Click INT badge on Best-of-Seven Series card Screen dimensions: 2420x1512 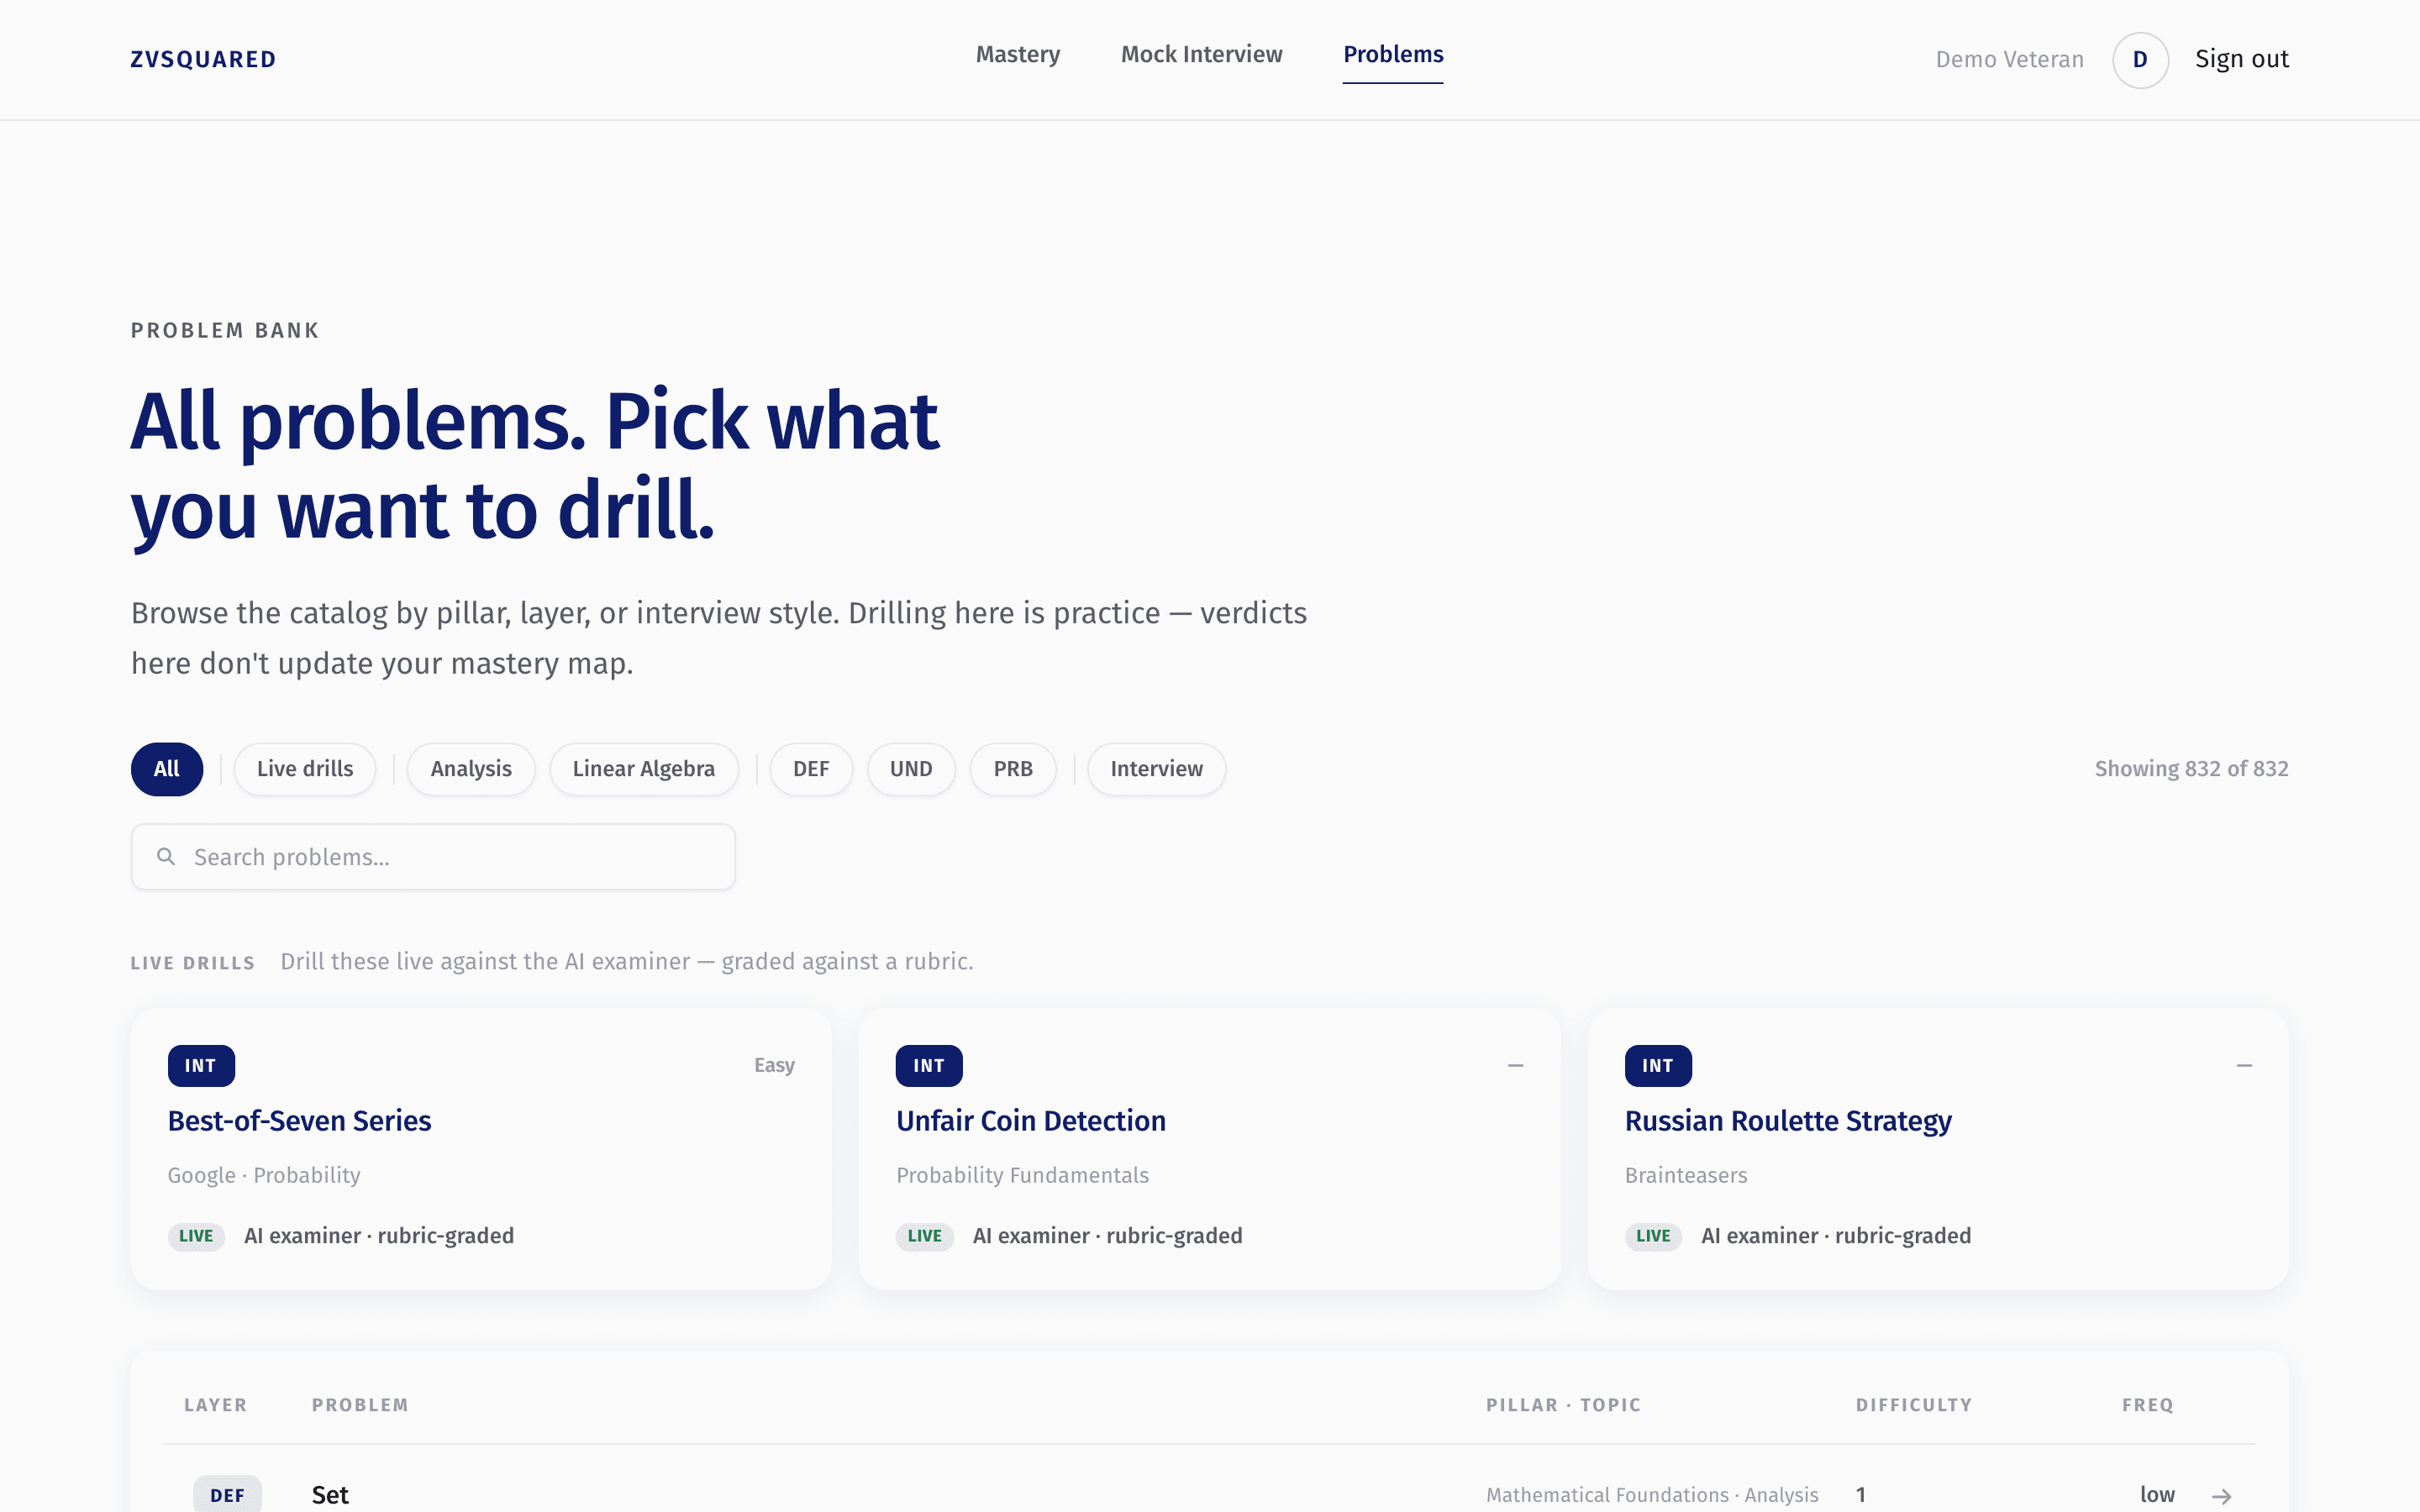201,1065
